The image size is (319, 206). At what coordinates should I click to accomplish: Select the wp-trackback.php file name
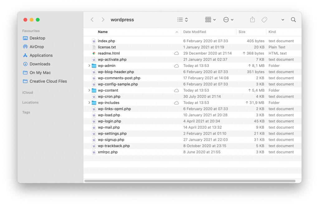click(114, 146)
